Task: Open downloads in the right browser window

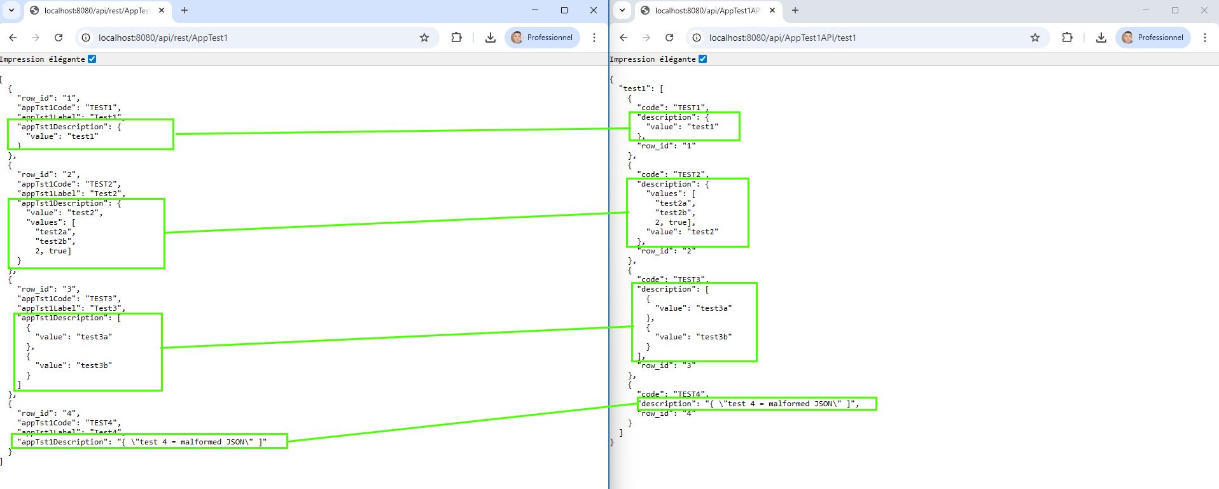Action: point(1101,38)
